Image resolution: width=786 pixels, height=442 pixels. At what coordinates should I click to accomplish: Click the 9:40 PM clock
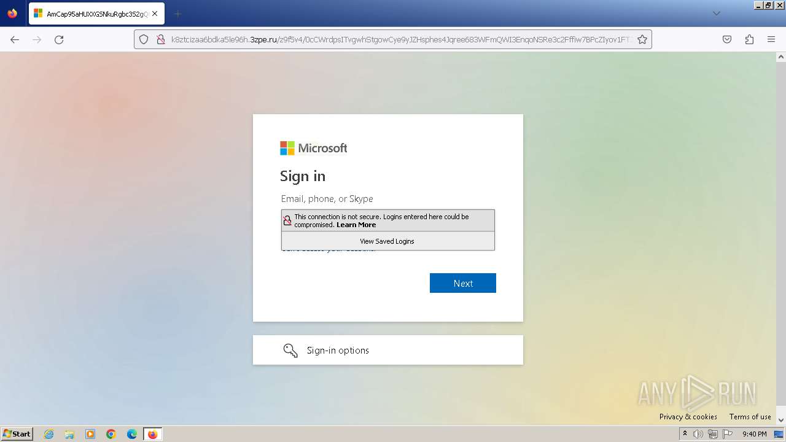coord(754,434)
